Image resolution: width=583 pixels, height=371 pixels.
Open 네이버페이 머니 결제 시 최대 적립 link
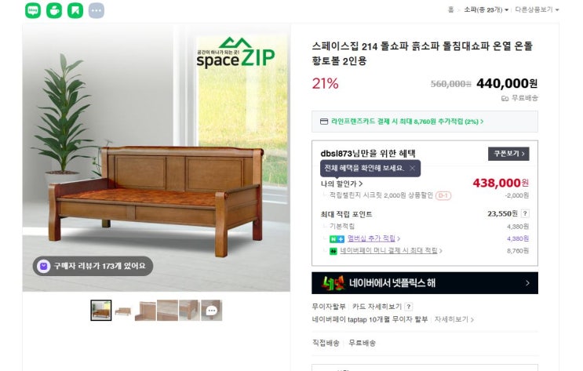point(391,250)
